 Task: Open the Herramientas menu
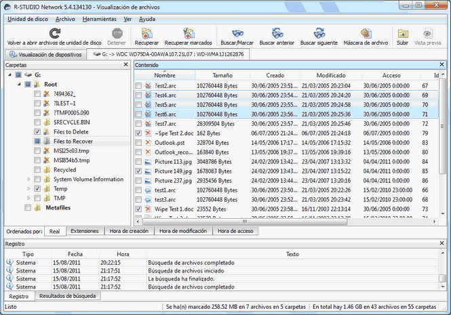coord(99,19)
